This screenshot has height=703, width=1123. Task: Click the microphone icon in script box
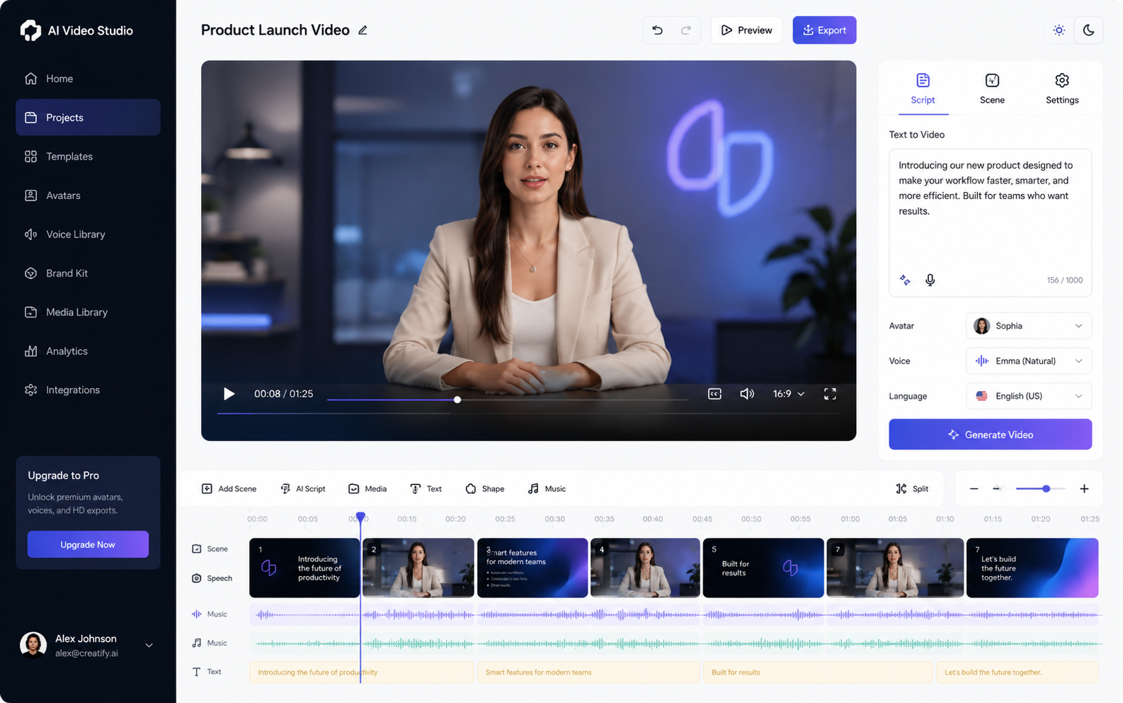click(x=930, y=280)
